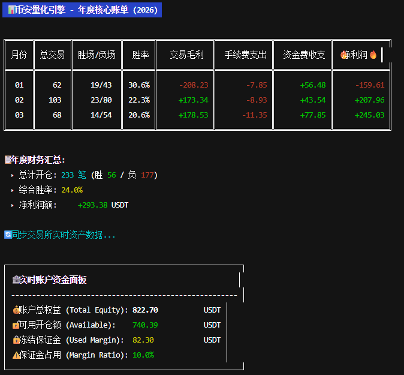The height and width of the screenshot is (375, 404).
Task: Click win/loss value 23/80
Action: pos(101,100)
